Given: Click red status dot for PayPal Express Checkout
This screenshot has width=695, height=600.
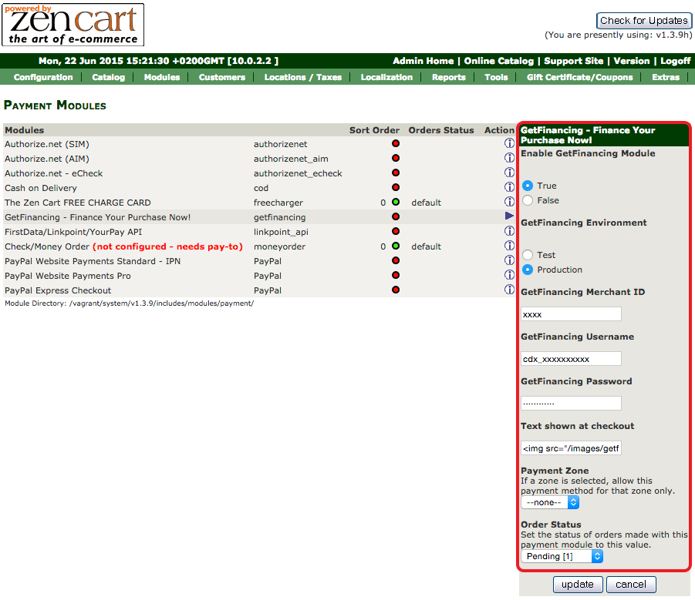Looking at the screenshot, I should coord(396,290).
